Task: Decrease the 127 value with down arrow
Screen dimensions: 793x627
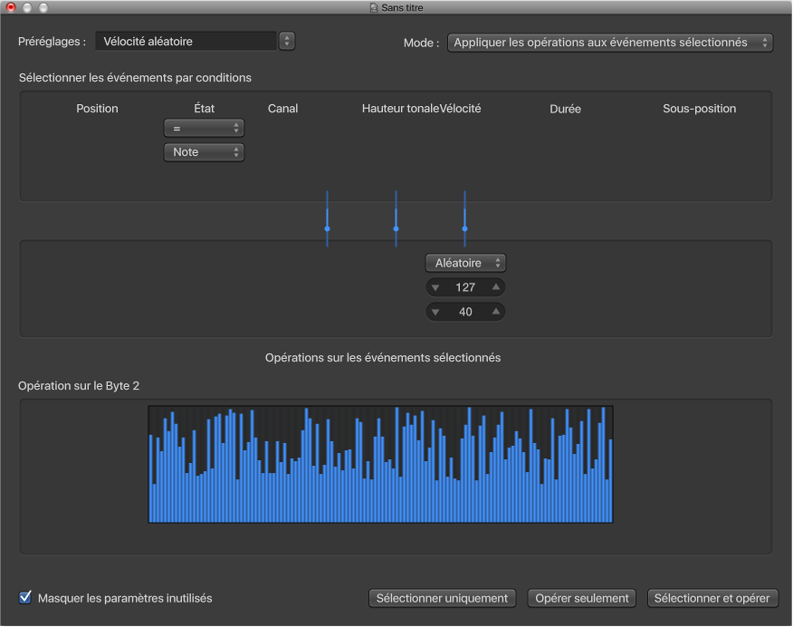Action: coord(435,287)
